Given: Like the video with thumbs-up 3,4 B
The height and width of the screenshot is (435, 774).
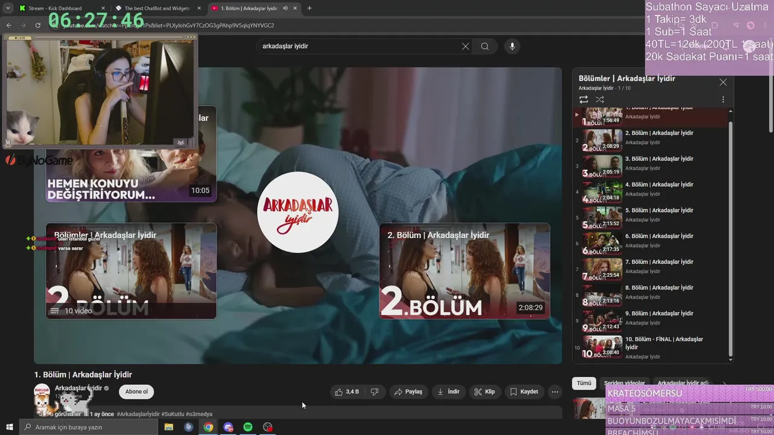Looking at the screenshot, I should (346, 391).
